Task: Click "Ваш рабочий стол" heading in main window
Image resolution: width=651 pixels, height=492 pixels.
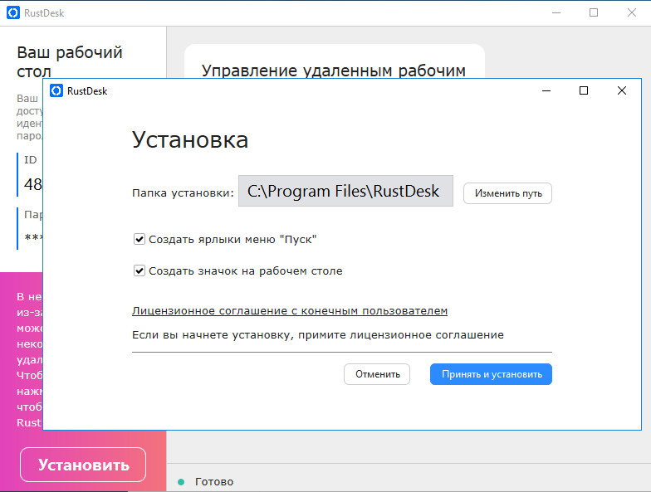Action: (x=70, y=62)
